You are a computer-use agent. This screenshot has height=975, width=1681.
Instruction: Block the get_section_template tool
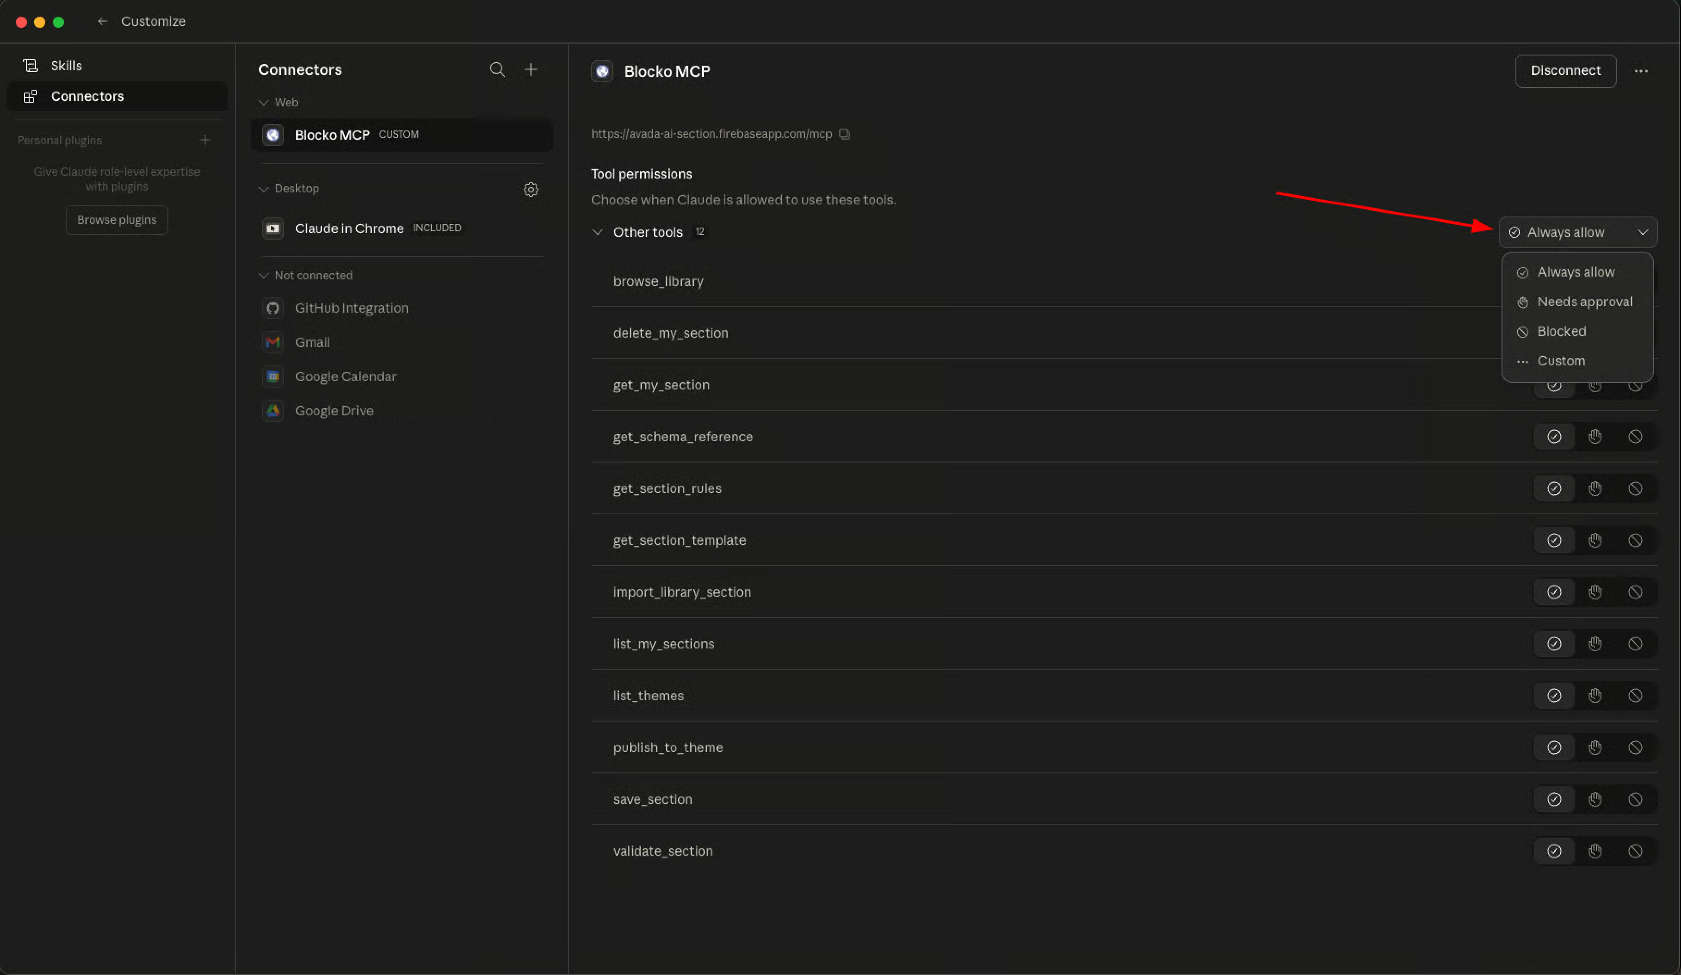1635,540
